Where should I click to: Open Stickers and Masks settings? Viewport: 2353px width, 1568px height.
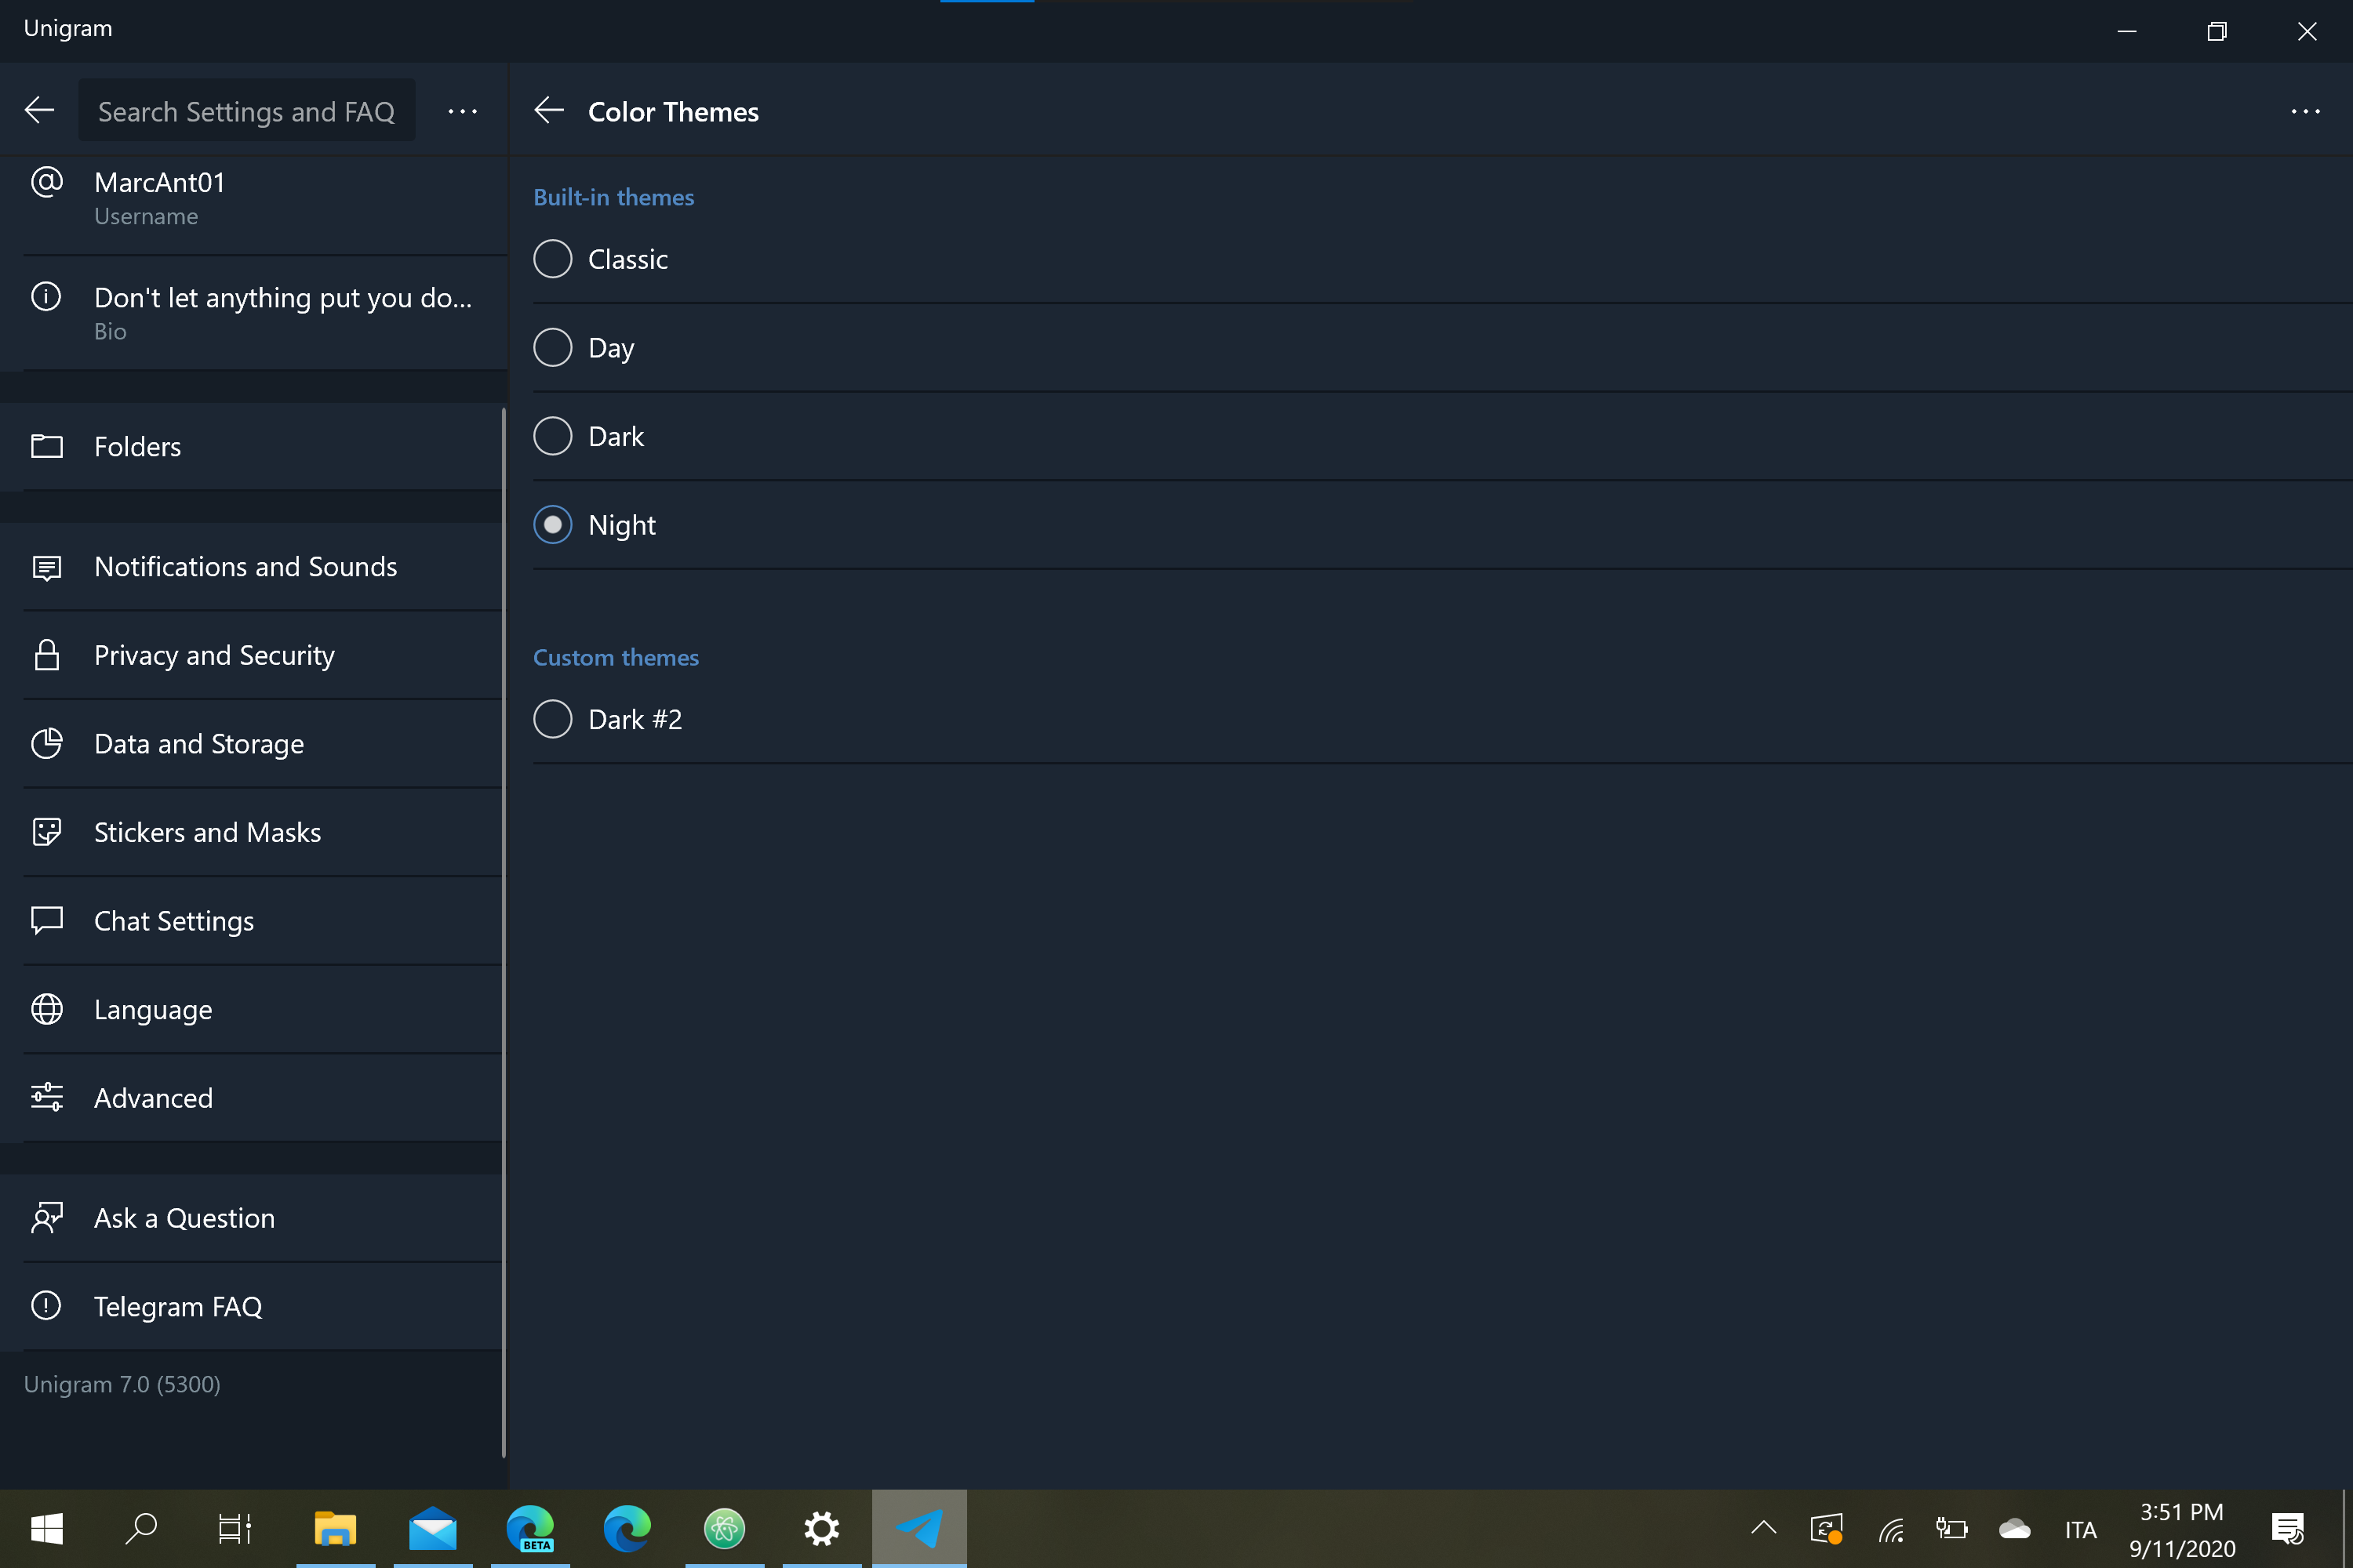pos(208,831)
